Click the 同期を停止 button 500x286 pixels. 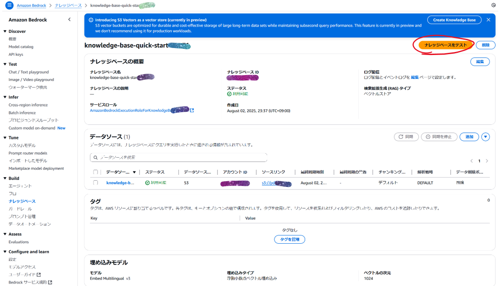tap(439, 137)
